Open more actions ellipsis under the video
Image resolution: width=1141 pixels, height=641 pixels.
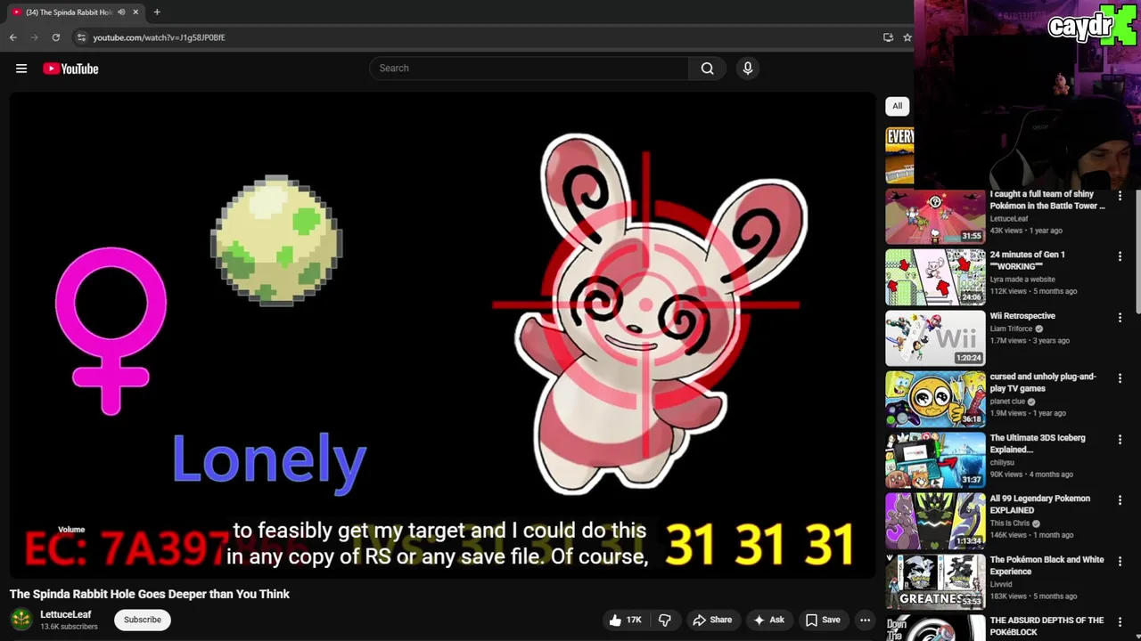pos(865,620)
